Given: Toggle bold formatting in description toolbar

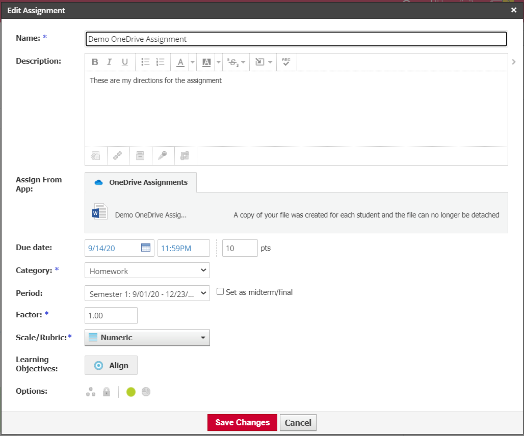Looking at the screenshot, I should (x=95, y=62).
